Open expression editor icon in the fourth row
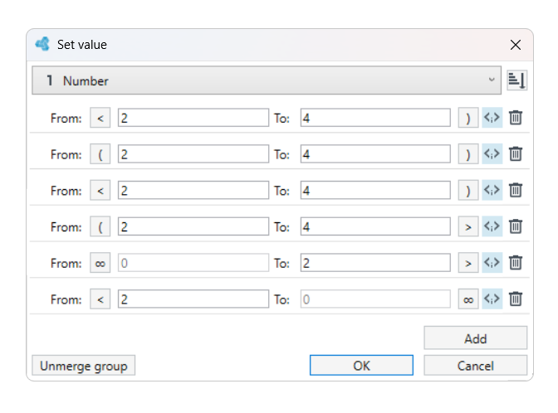 [x=492, y=226]
